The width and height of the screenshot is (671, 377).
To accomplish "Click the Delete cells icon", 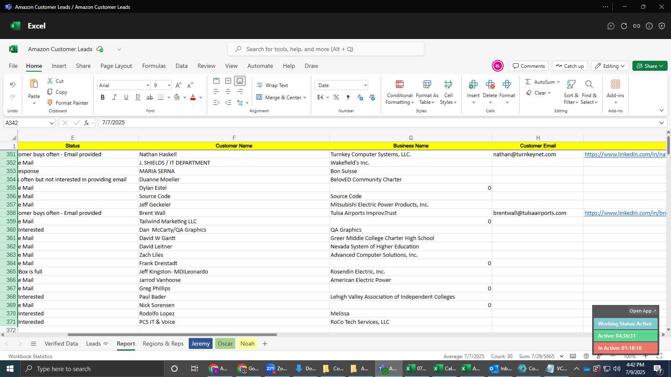I will pyautogui.click(x=490, y=85).
